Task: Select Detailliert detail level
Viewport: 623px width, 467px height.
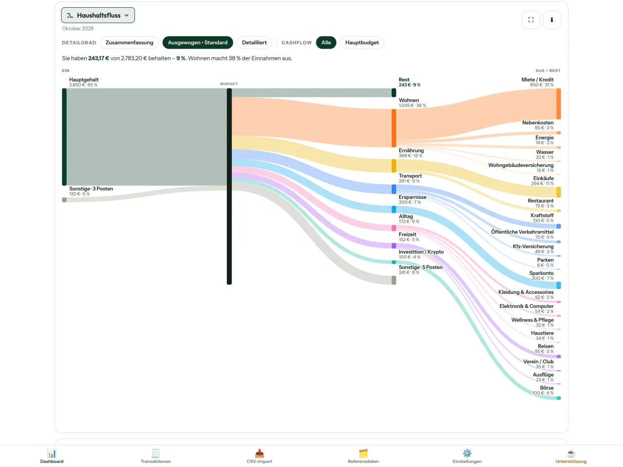Action: pyautogui.click(x=254, y=43)
